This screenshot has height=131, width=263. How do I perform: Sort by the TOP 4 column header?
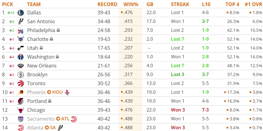click(x=232, y=4)
